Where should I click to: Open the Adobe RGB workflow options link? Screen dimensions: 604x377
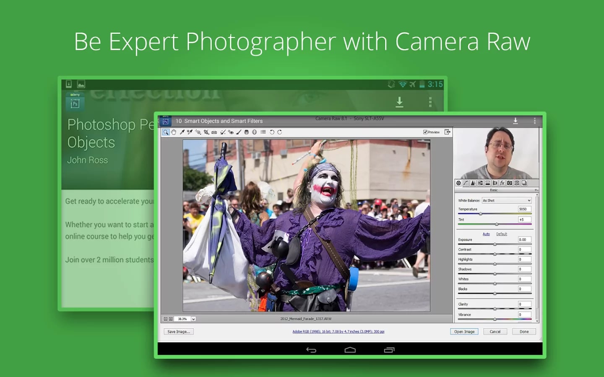(x=338, y=331)
